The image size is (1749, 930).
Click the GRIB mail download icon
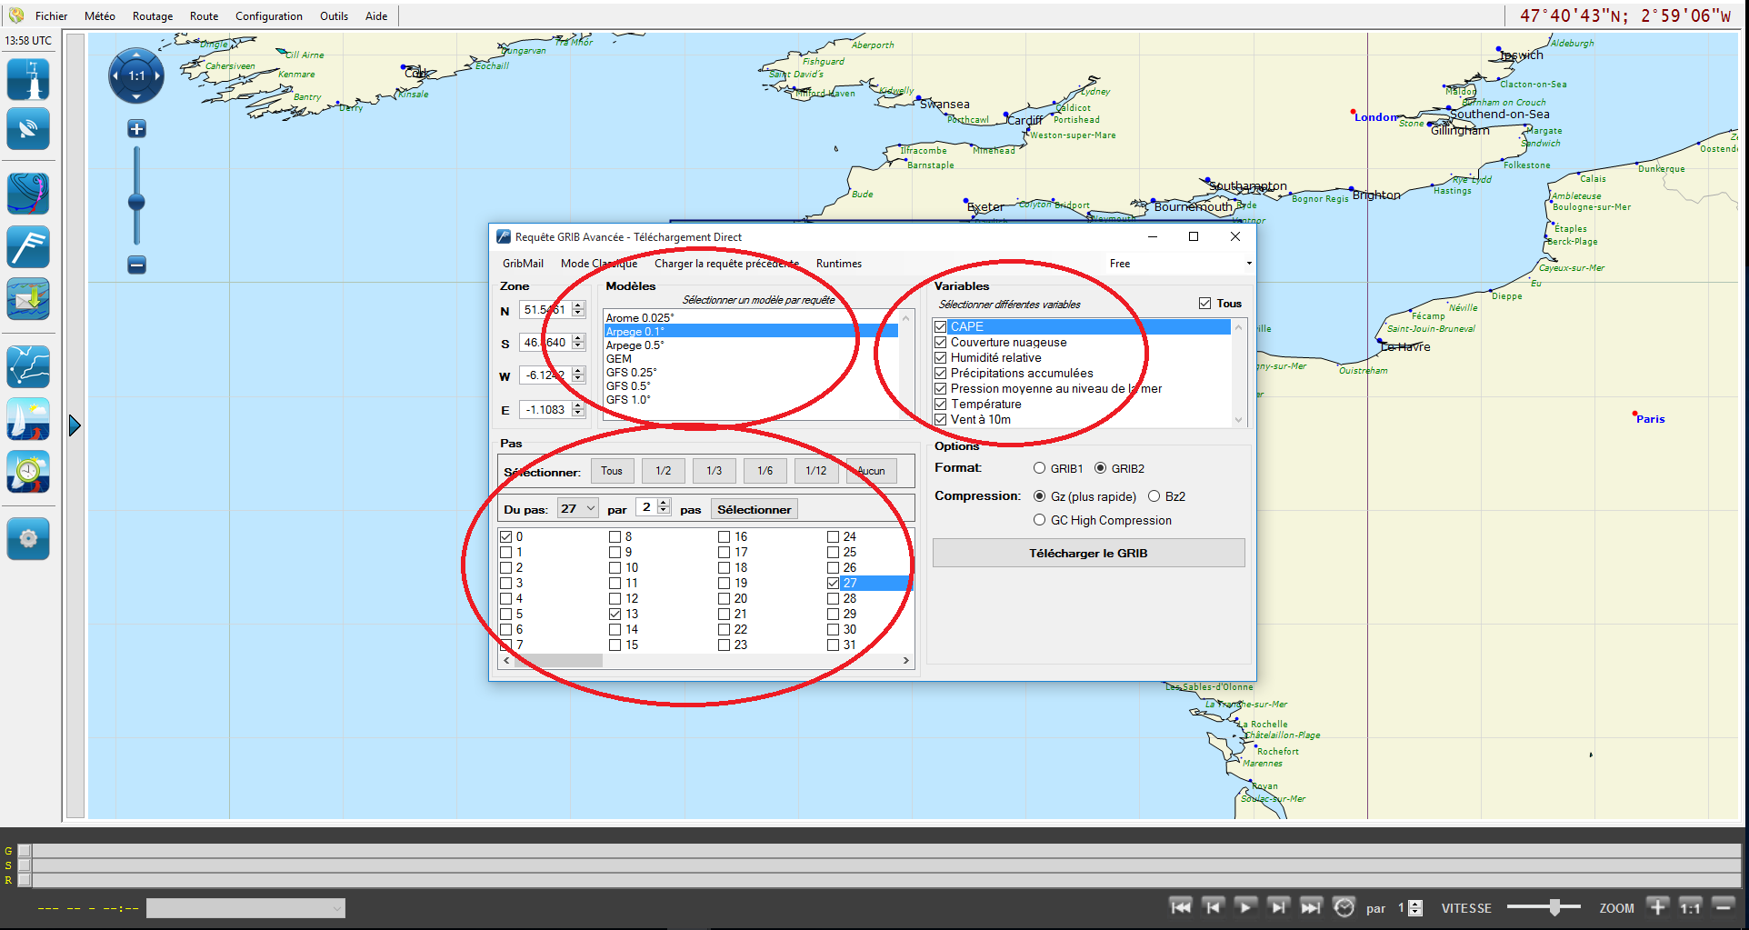click(x=28, y=299)
